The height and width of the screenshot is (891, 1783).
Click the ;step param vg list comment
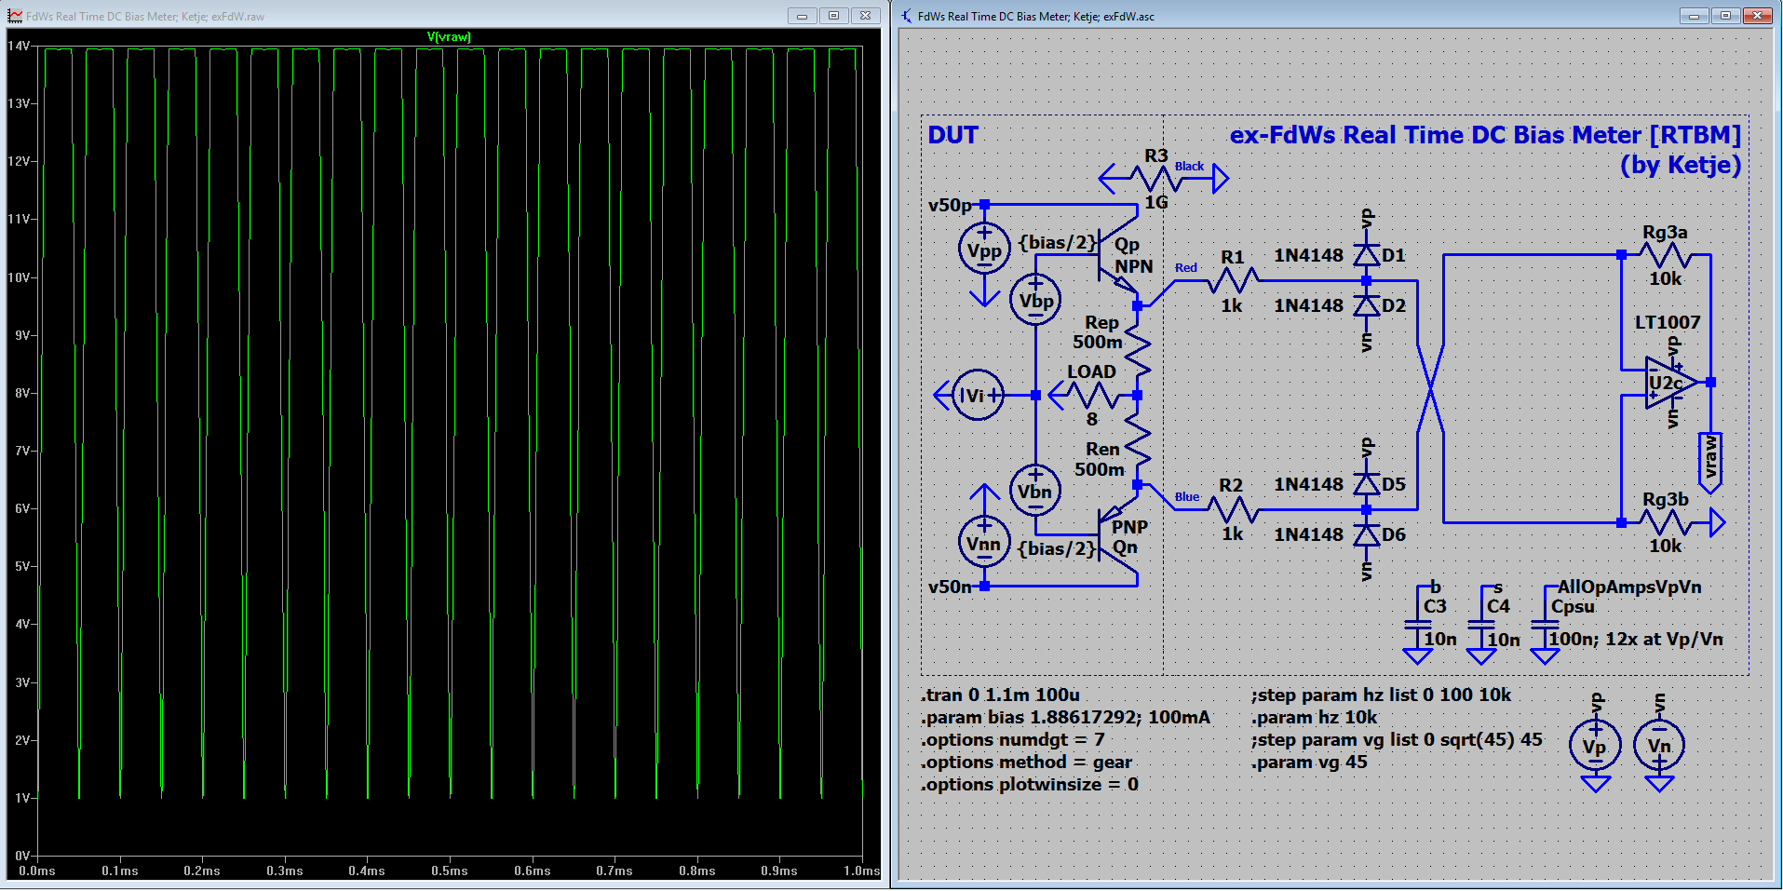tap(1397, 739)
